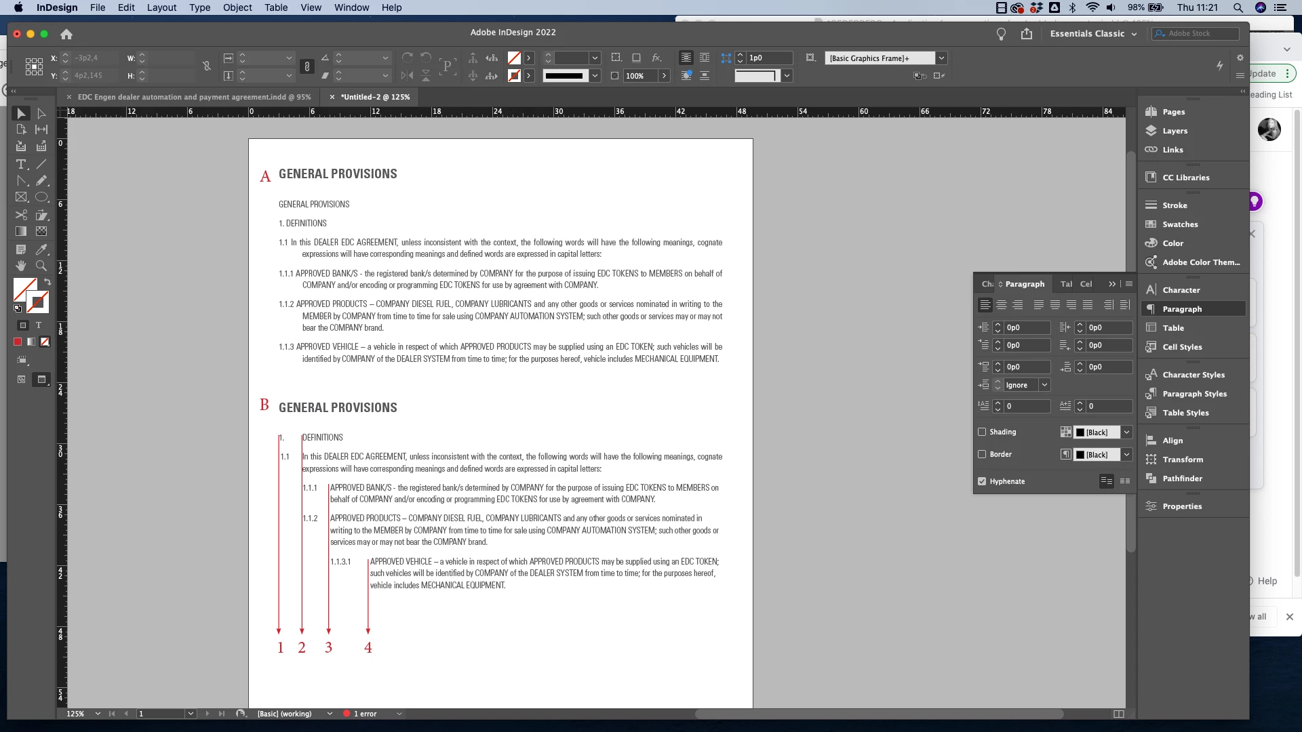
Task: Switch to the EDC Engen dealer document tab
Action: [x=194, y=97]
